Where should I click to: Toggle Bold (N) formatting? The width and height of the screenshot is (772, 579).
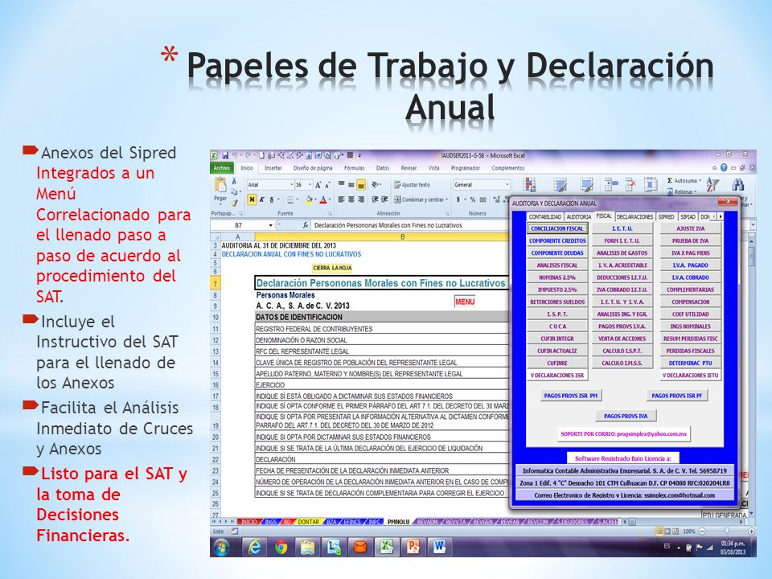click(252, 199)
